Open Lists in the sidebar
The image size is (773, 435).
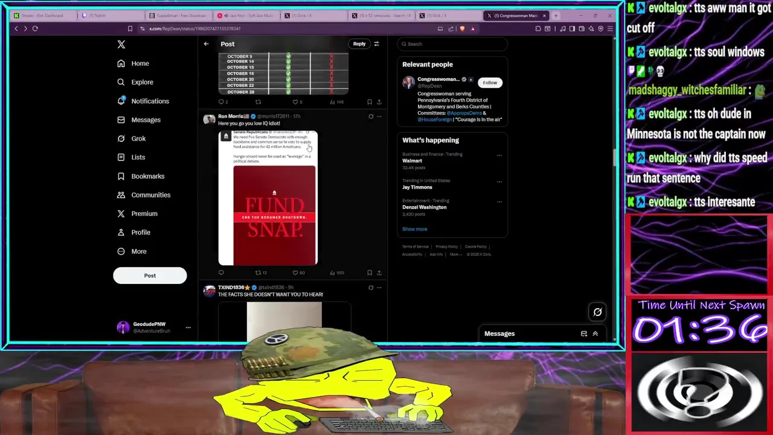tap(131, 157)
